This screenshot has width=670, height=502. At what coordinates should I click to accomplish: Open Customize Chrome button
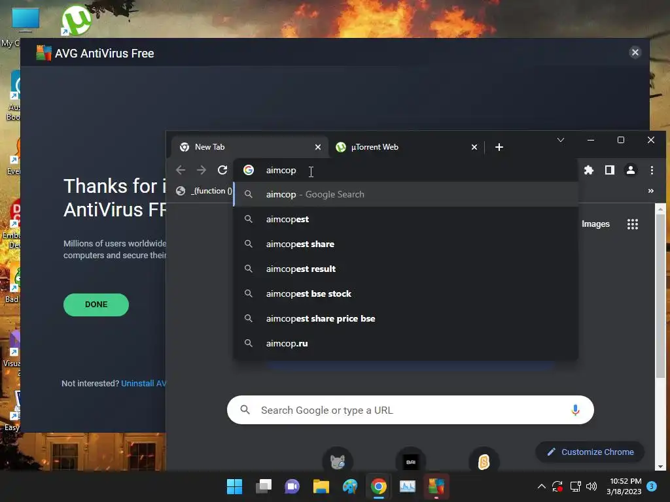pyautogui.click(x=590, y=452)
